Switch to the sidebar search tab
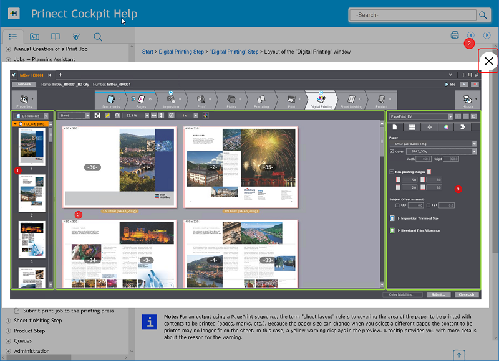499x361 pixels. (98, 37)
